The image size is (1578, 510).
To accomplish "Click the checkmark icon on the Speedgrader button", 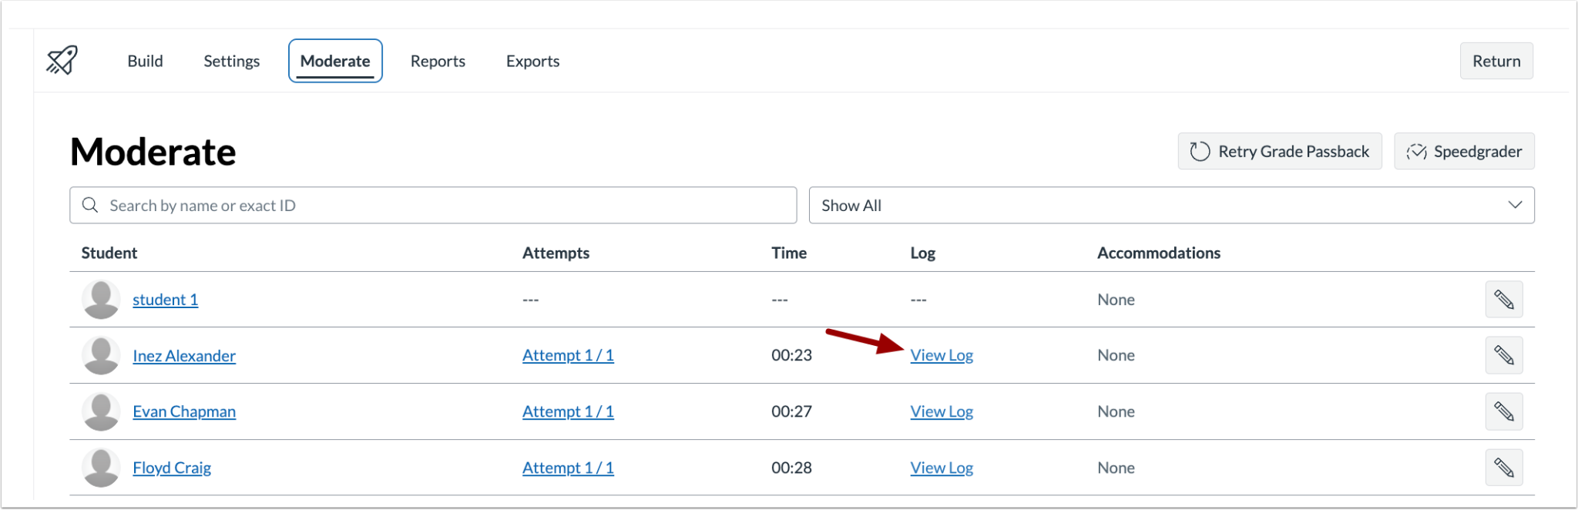I will click(x=1418, y=151).
